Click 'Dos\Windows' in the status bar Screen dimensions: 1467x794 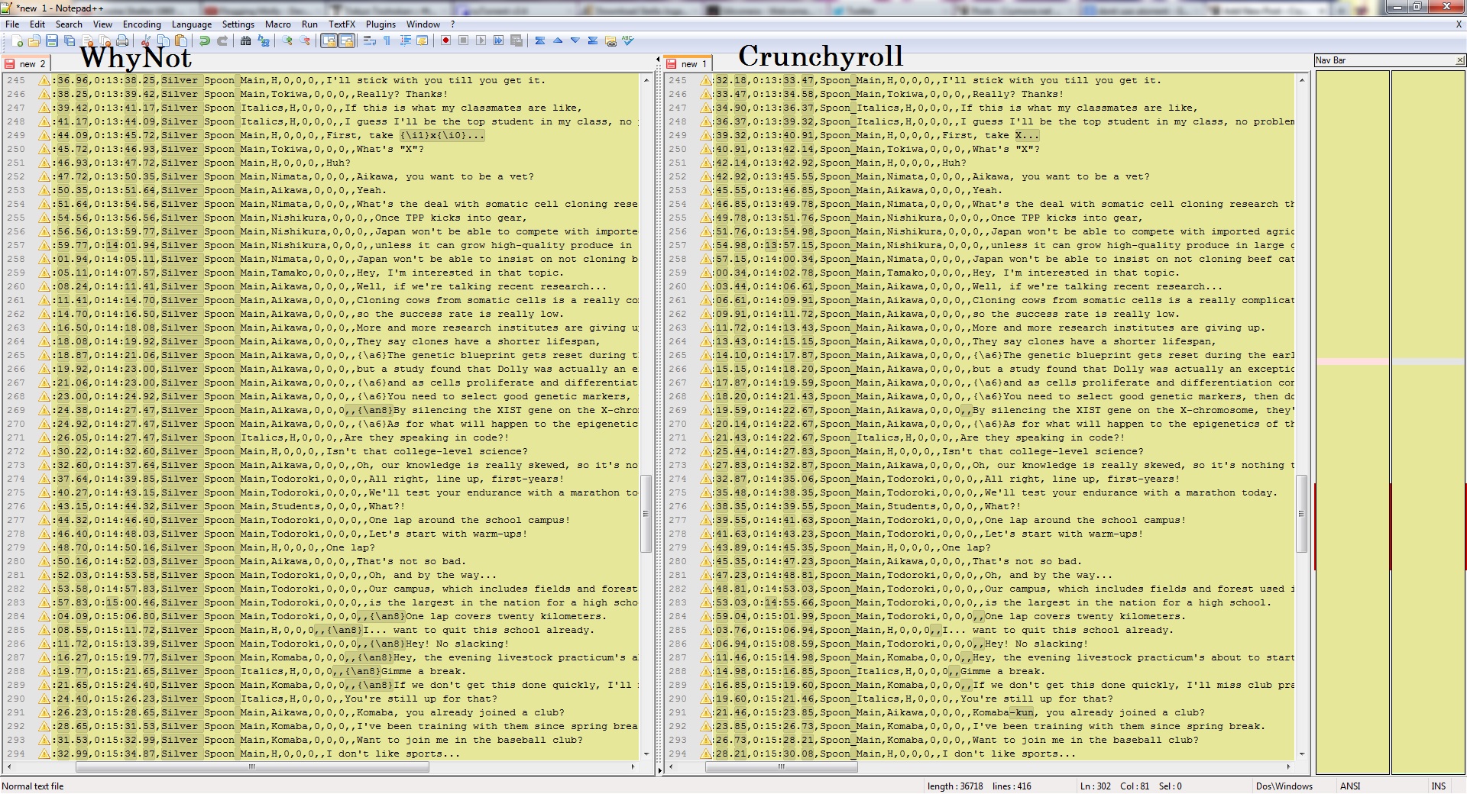click(x=1284, y=786)
